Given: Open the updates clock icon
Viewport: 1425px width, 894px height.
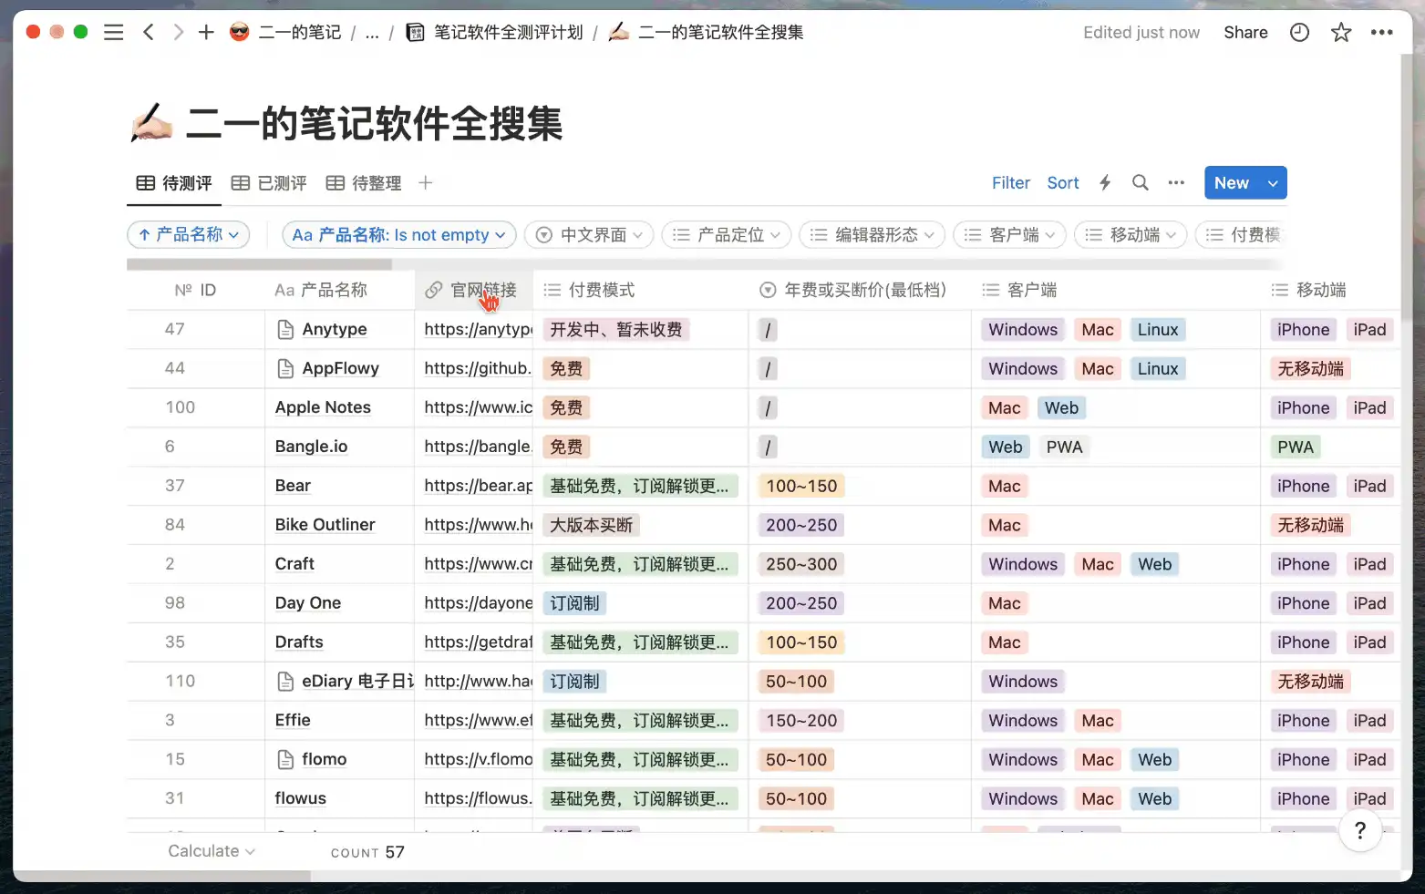Looking at the screenshot, I should pos(1299,33).
